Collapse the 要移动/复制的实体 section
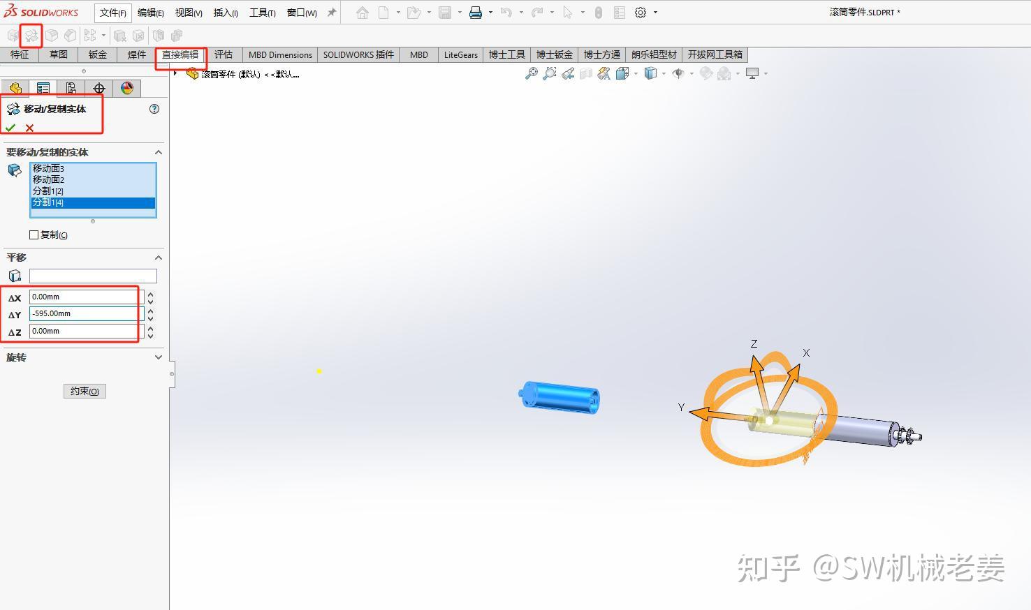This screenshot has width=1031, height=610. pyautogui.click(x=159, y=152)
